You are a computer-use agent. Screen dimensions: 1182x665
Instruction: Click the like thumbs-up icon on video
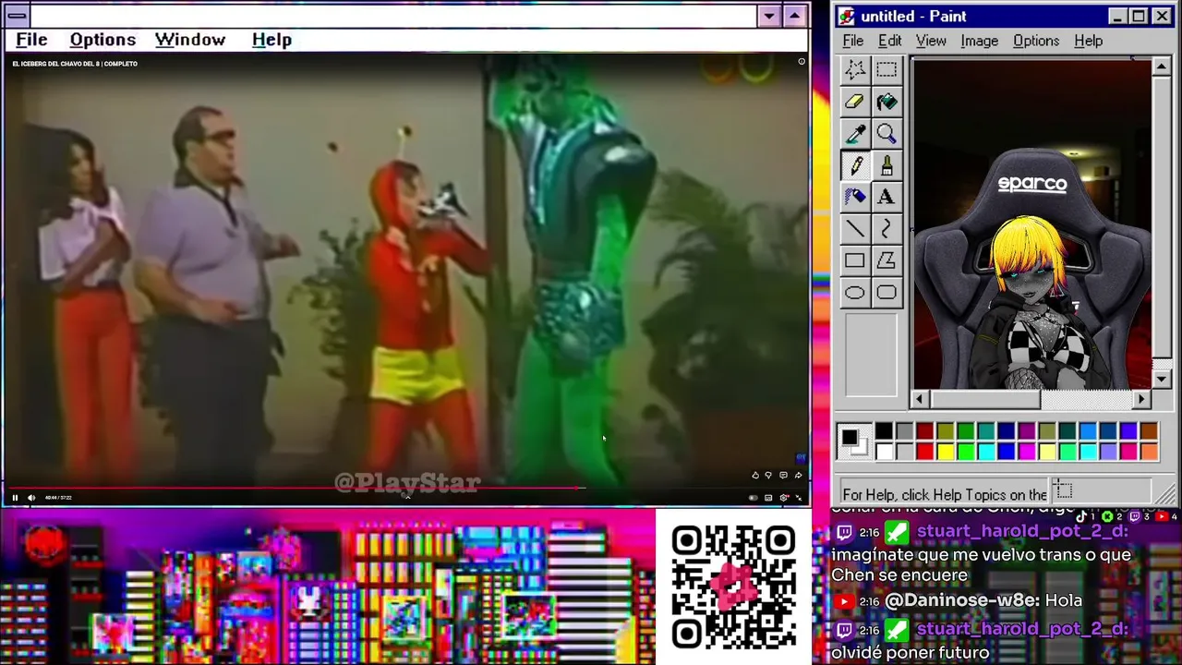pyautogui.click(x=755, y=476)
